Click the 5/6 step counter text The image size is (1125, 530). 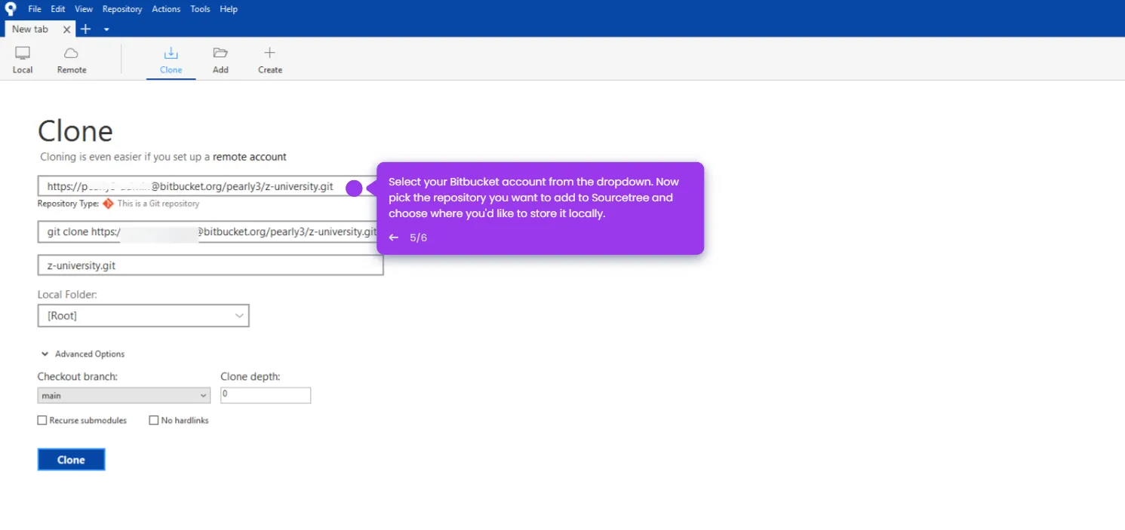(419, 237)
